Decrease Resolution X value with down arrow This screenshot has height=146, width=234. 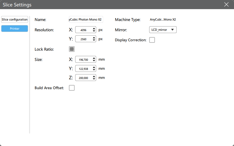tap(94, 31)
